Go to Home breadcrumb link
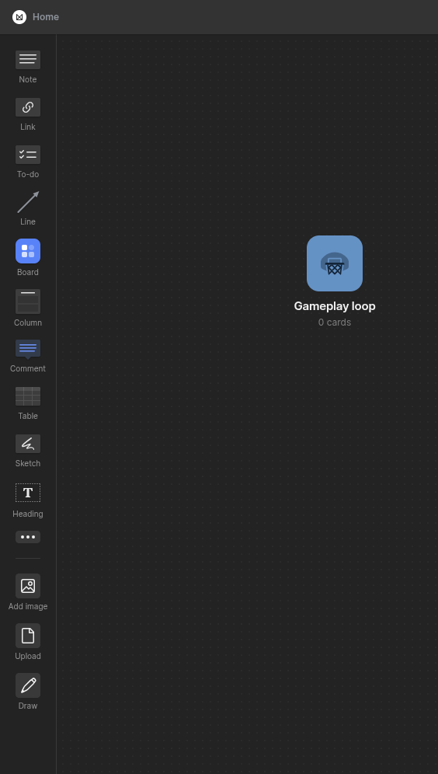Image resolution: width=438 pixels, height=774 pixels. point(45,17)
